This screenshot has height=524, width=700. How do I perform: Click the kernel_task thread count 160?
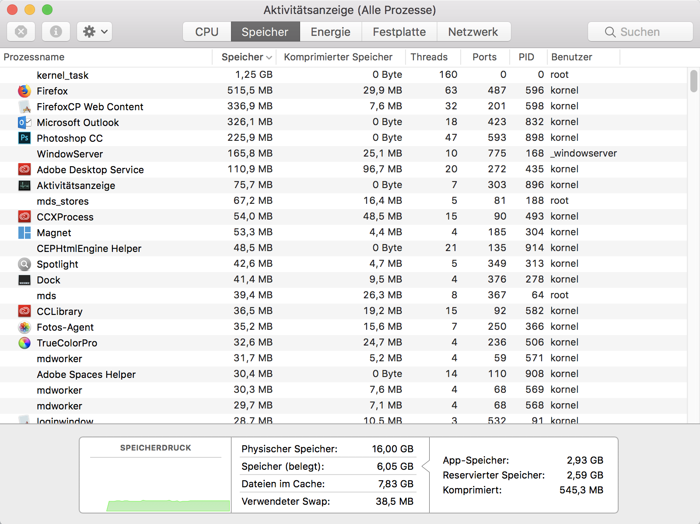tap(448, 74)
